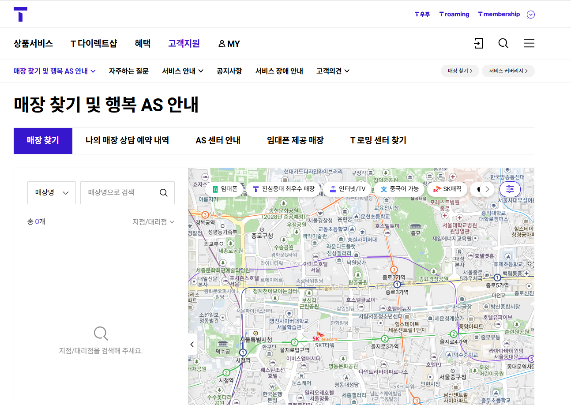
Task: Open the 자주하는 질문 page
Action: 129,71
